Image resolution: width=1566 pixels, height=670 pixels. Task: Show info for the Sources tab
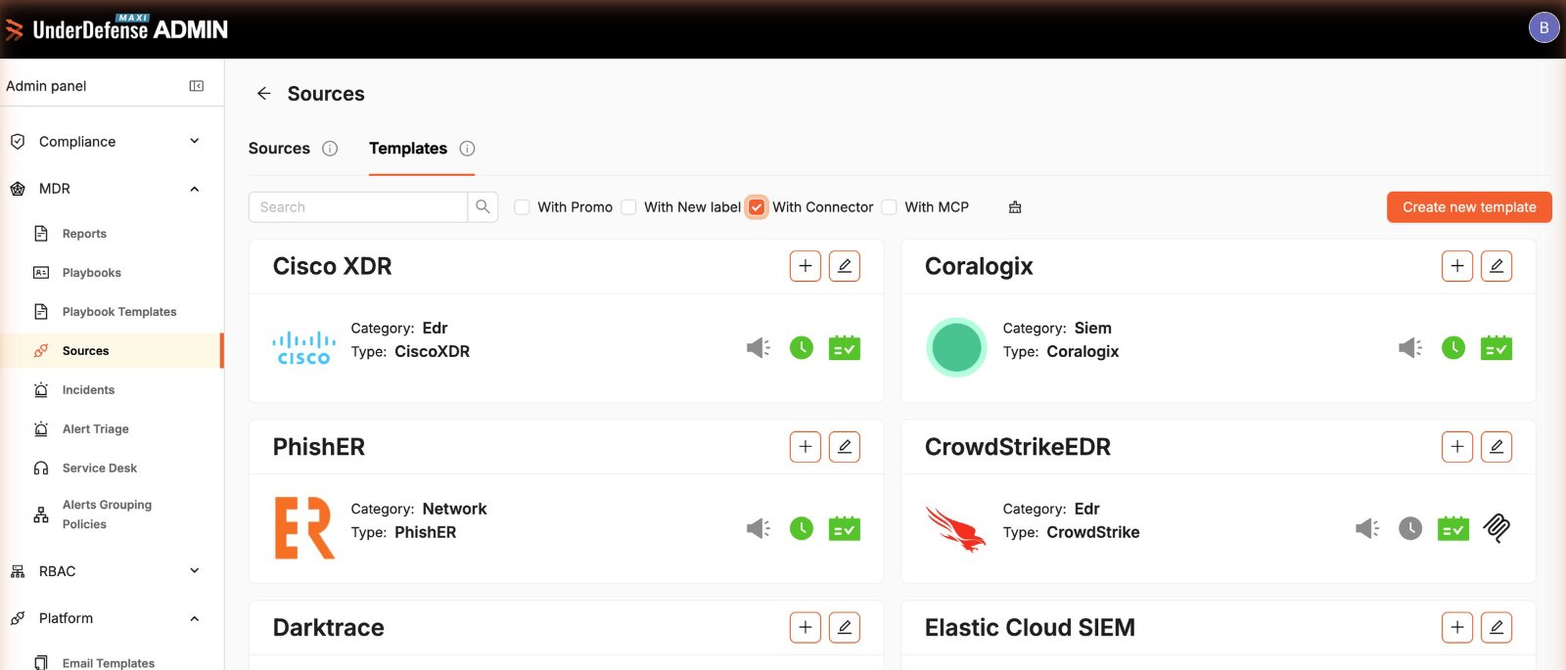330,149
